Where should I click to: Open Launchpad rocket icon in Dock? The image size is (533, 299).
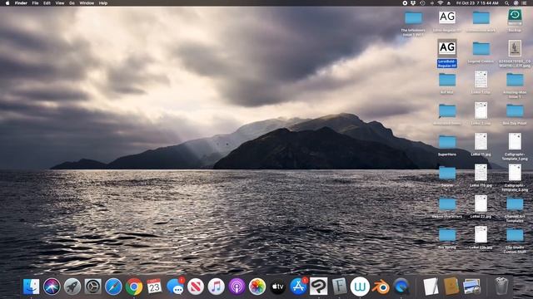point(72,287)
